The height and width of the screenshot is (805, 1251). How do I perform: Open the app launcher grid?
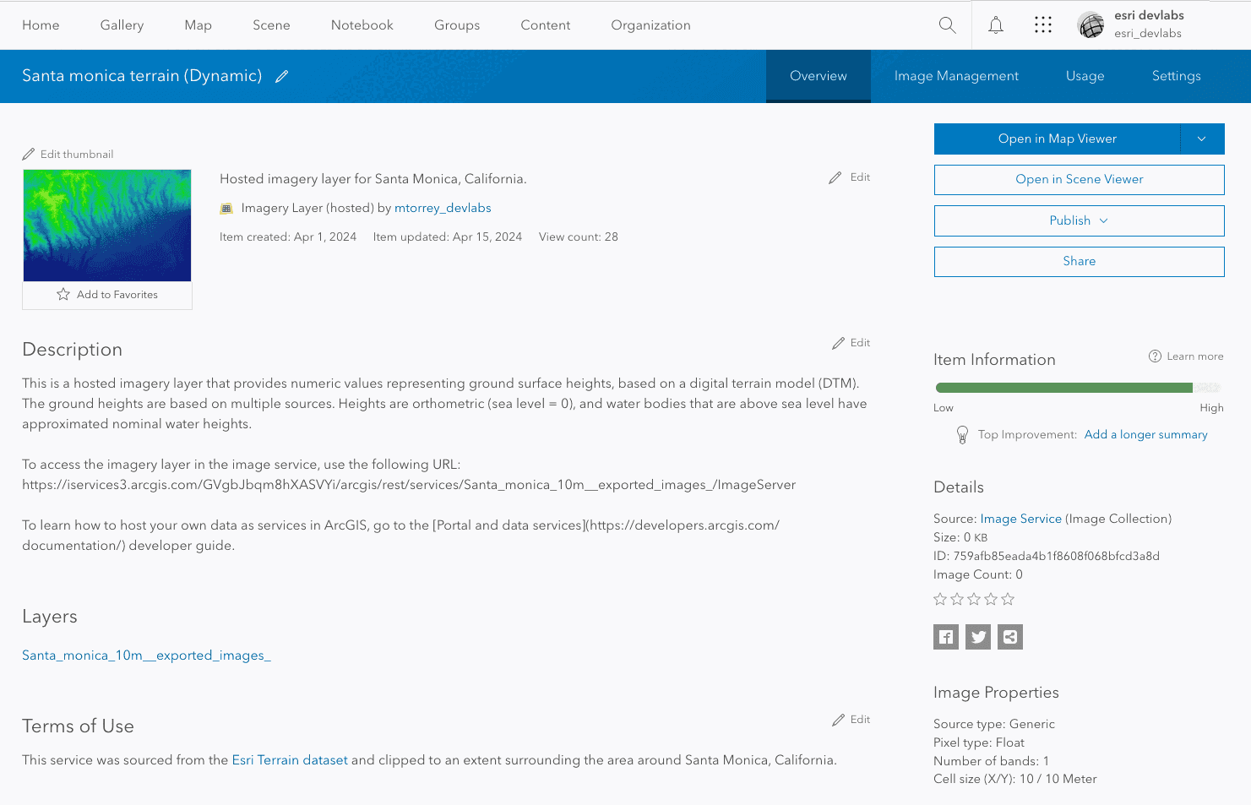click(x=1043, y=24)
